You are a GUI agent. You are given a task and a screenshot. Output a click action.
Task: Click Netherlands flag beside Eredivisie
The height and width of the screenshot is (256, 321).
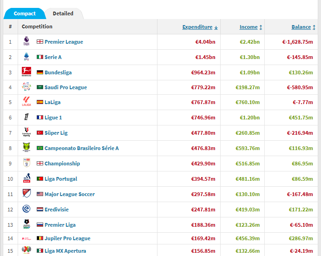(39, 209)
